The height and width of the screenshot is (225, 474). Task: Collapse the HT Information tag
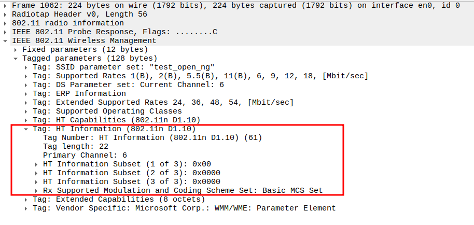click(x=26, y=129)
